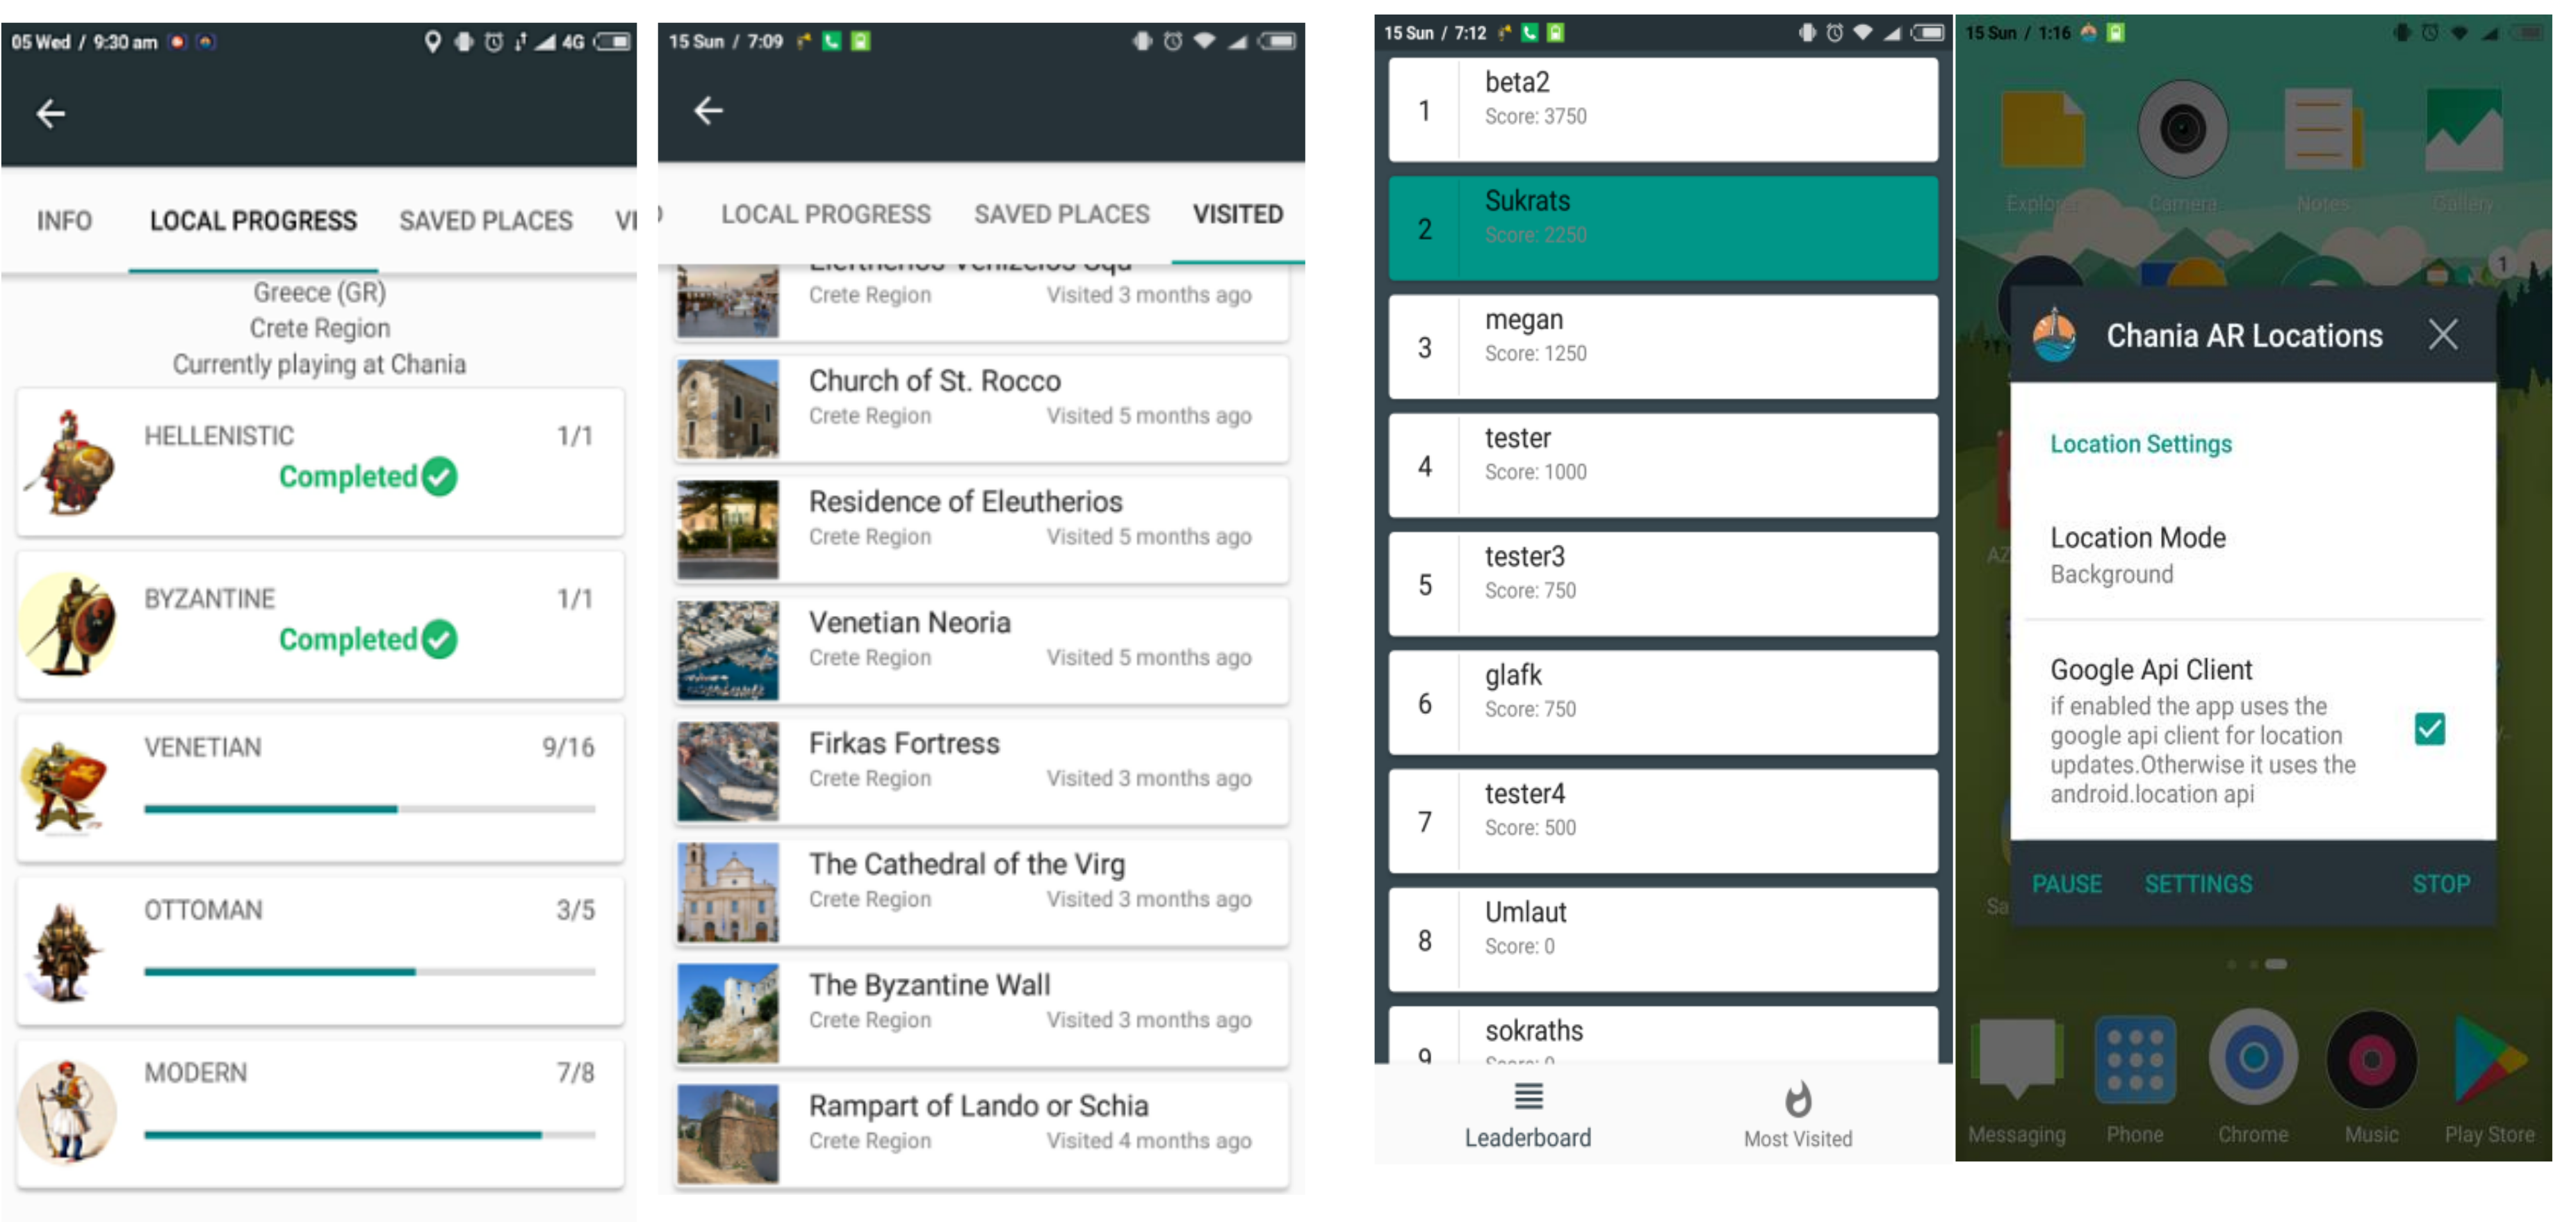
Task: Open the Camera app icon
Action: pos(2182,130)
